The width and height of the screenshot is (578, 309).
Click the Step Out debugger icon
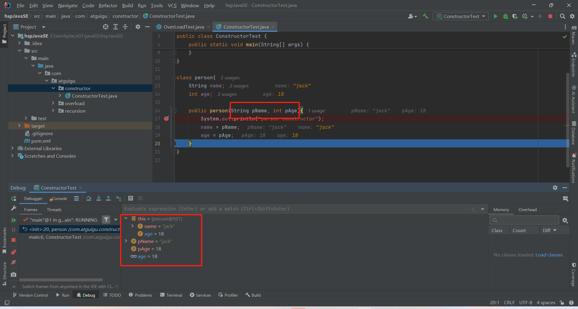point(108,198)
